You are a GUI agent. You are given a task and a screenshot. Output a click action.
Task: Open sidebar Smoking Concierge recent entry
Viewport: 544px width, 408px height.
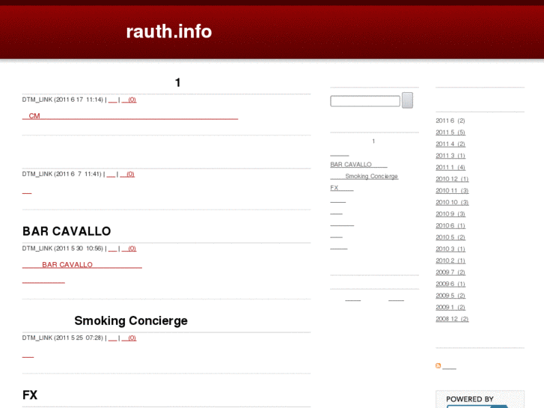tap(364, 176)
